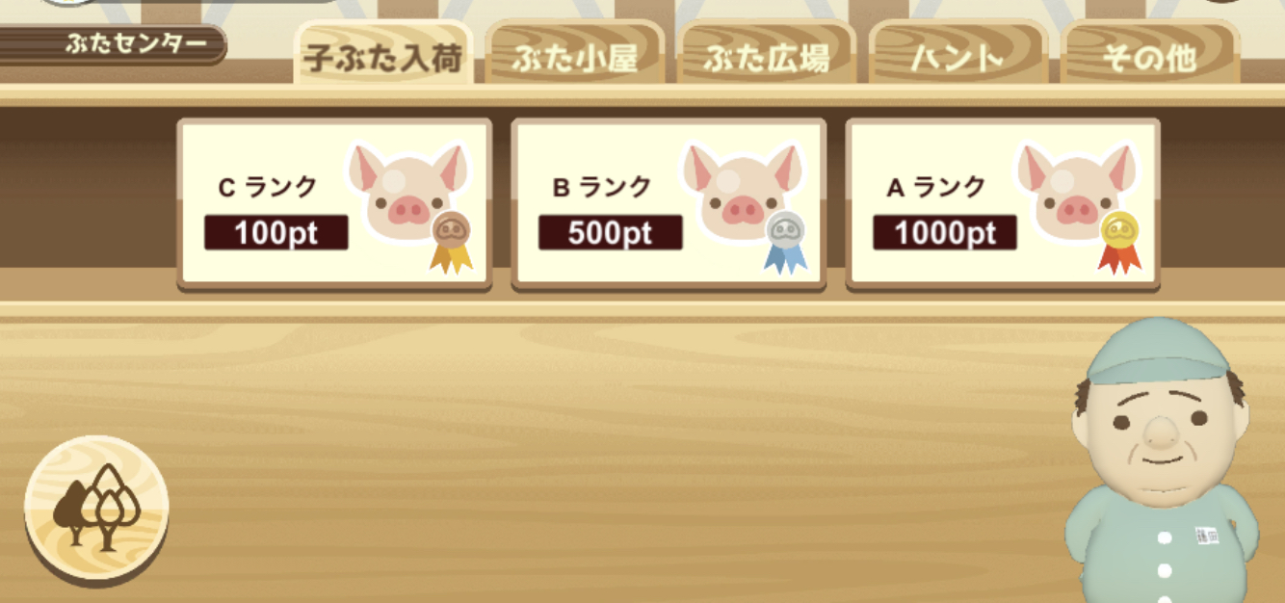Select the B ランク text
1285x603 pixels.
pyautogui.click(x=602, y=187)
